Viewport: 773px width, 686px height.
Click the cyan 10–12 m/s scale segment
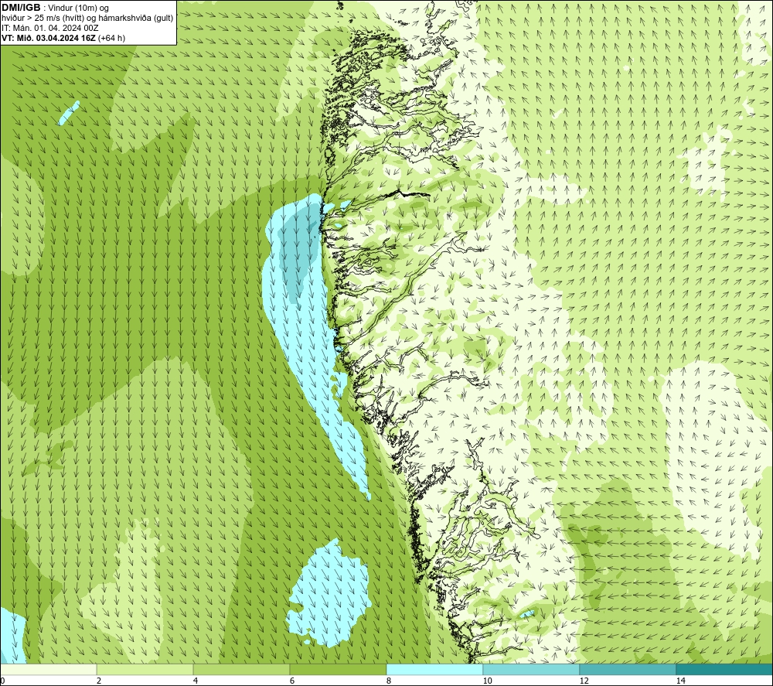coord(531,669)
